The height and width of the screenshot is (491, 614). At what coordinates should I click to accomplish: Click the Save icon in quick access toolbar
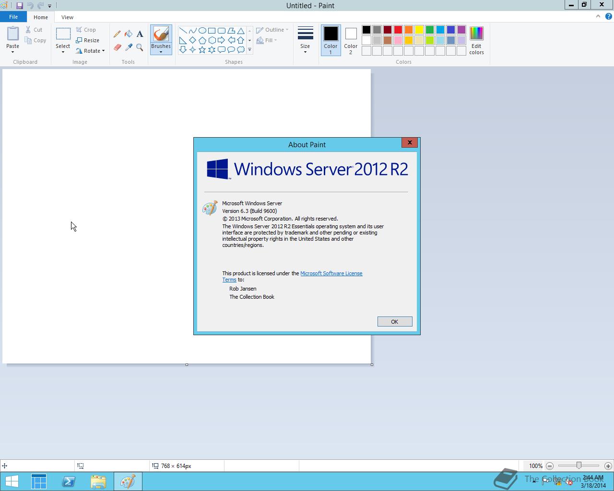[x=20, y=6]
